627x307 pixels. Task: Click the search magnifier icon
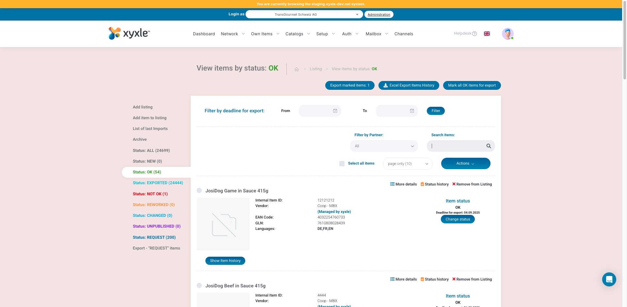489,146
